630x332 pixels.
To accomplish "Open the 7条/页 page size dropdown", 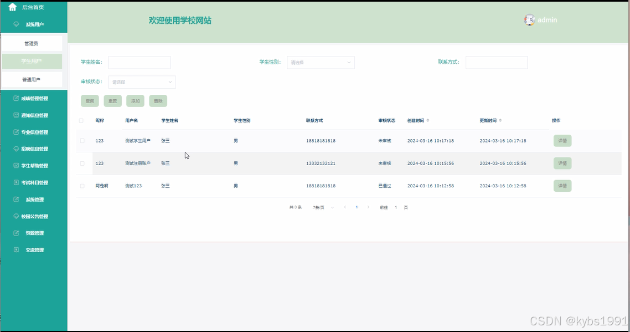I will pos(323,207).
